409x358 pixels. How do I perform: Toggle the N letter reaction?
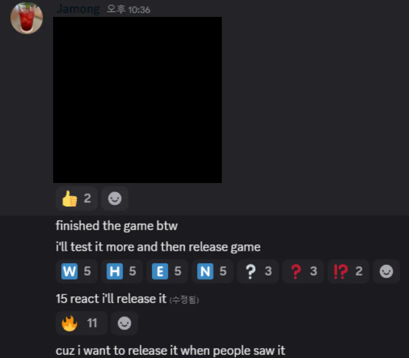(x=212, y=271)
